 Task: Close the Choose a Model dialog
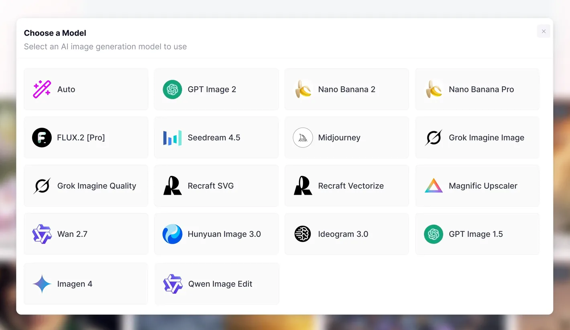coord(544,31)
